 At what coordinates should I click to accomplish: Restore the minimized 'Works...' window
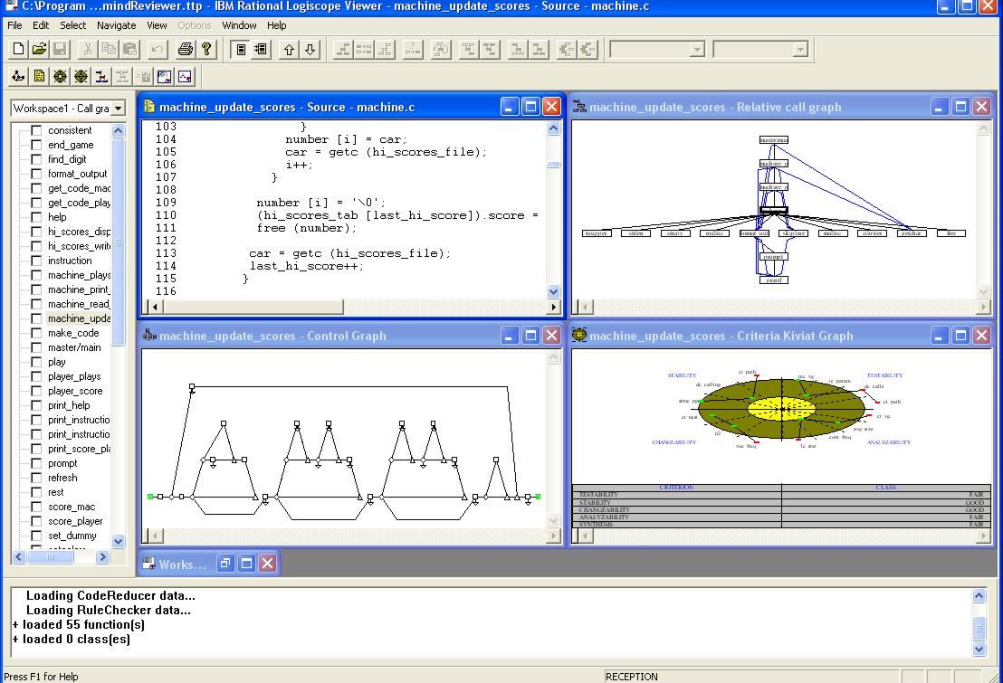pos(225,564)
